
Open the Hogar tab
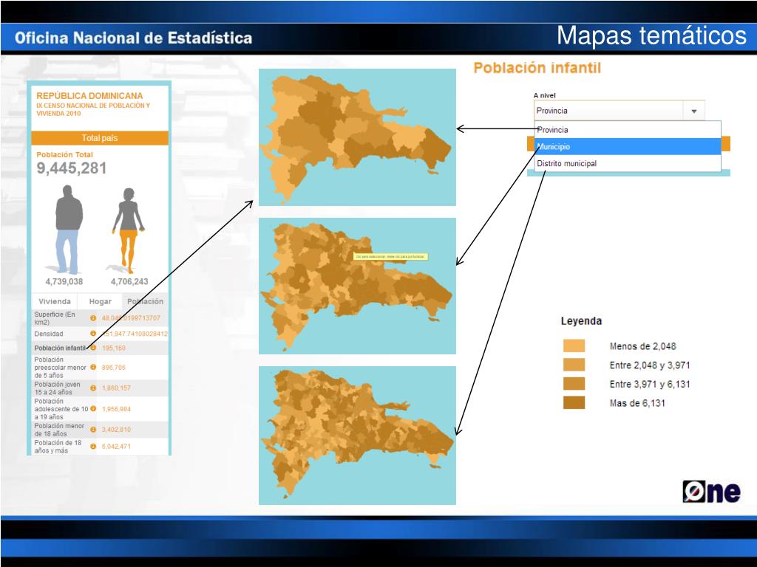100,301
